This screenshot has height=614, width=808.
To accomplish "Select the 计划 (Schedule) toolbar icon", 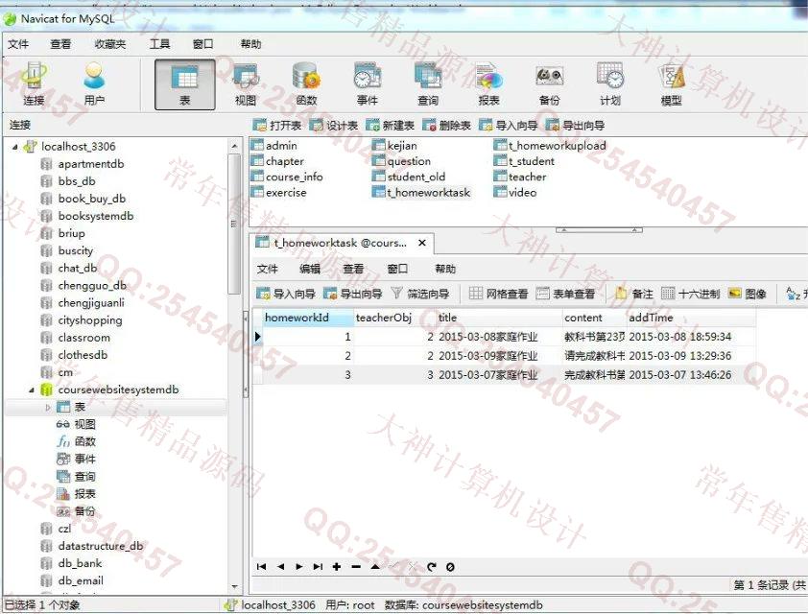I will point(610,84).
